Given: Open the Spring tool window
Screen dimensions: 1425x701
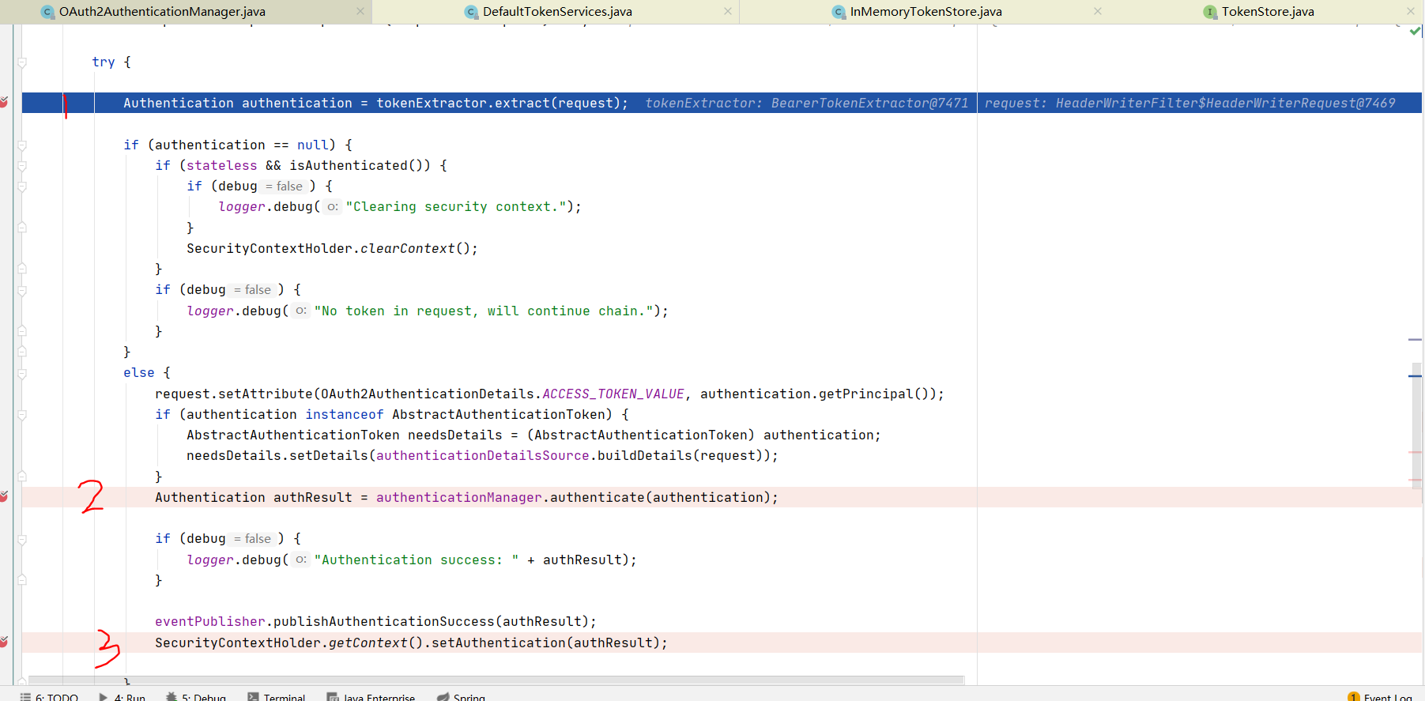Looking at the screenshot, I should coord(462,697).
